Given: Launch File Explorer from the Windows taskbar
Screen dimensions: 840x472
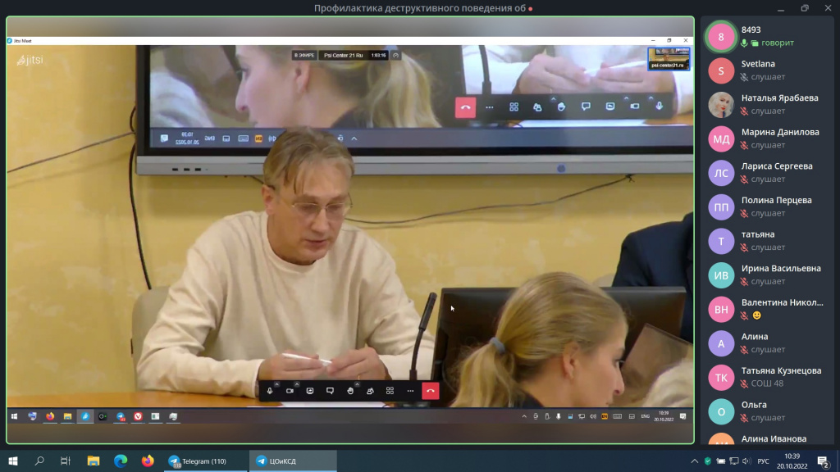Looking at the screenshot, I should click(94, 461).
